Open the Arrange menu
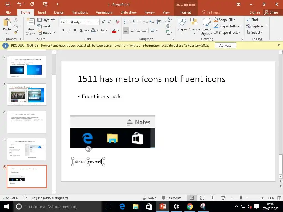 click(x=194, y=26)
